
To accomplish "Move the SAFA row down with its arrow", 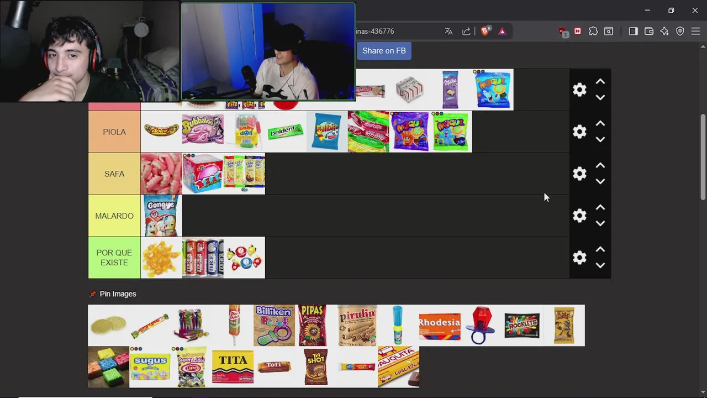I will [600, 181].
